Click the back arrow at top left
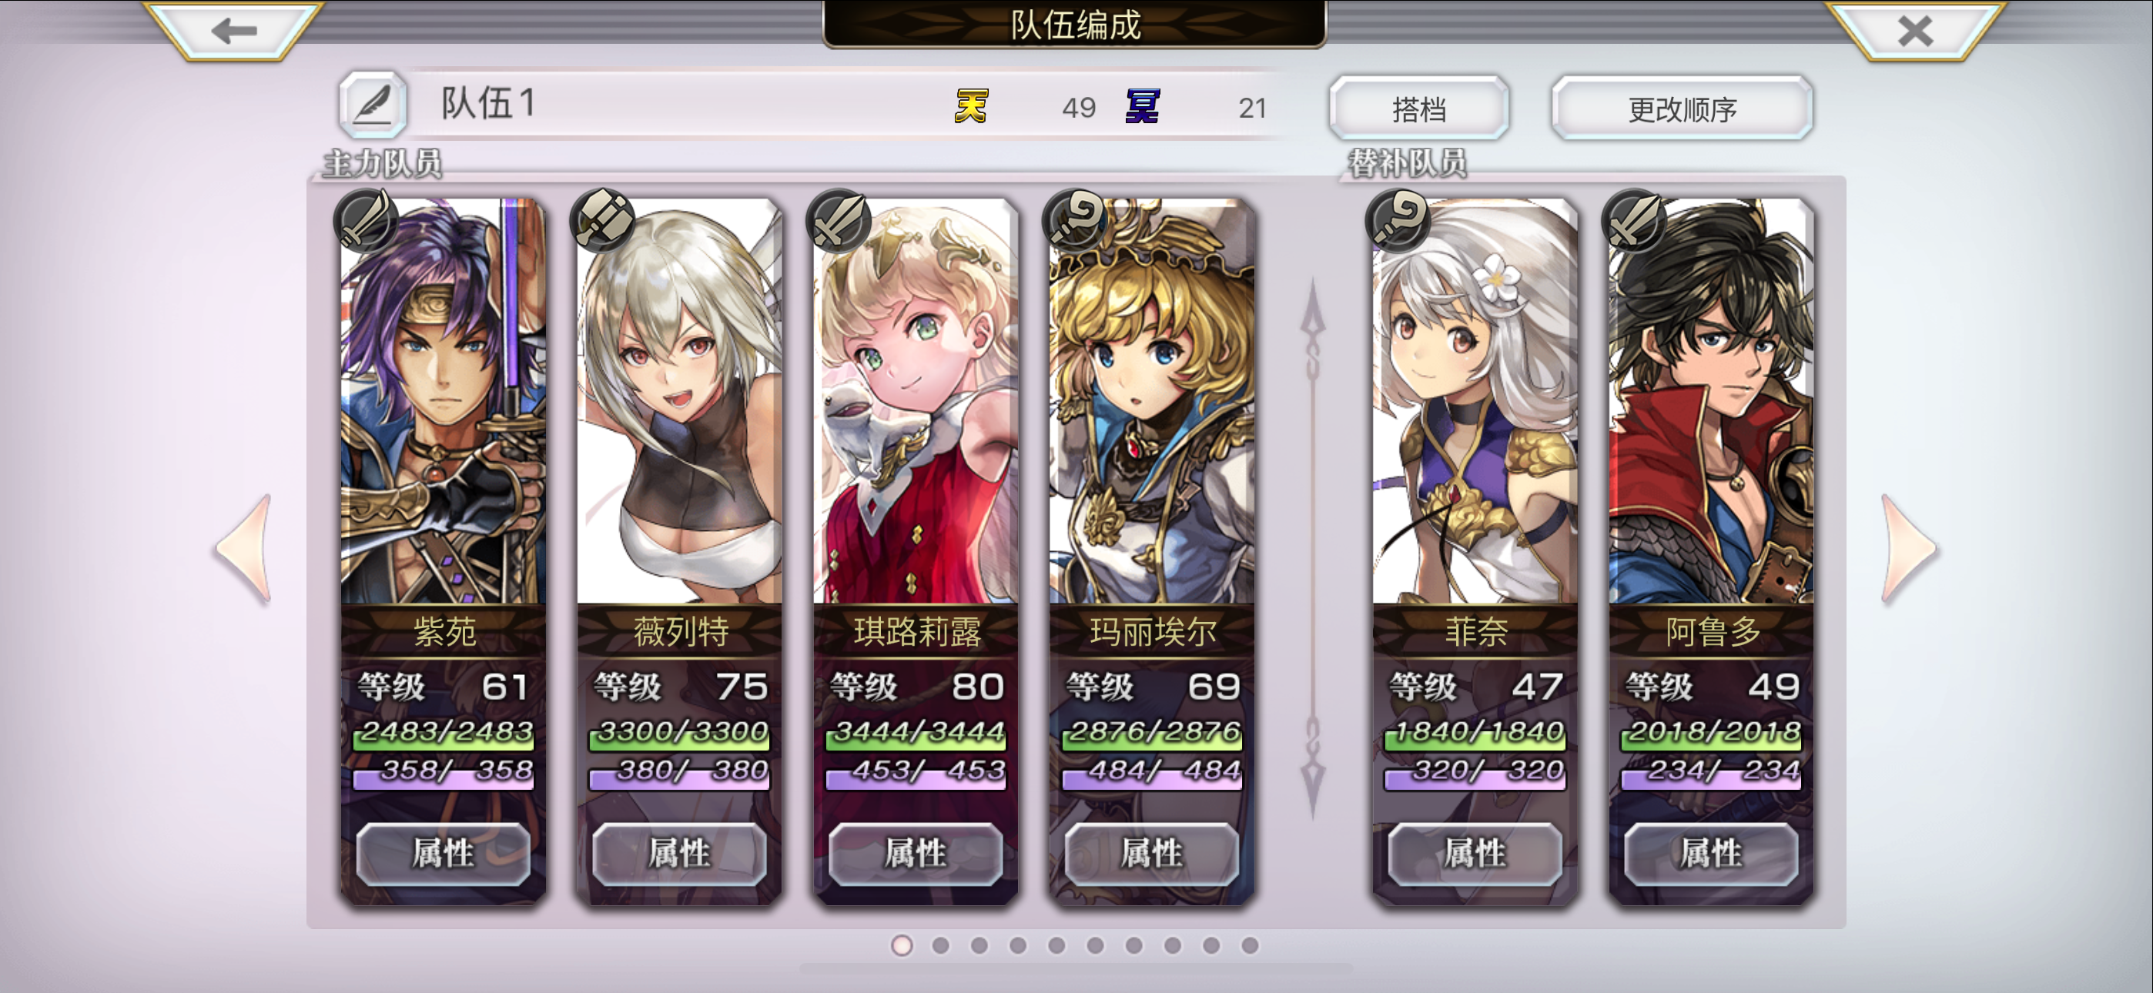This screenshot has width=2153, height=993. coord(234,30)
